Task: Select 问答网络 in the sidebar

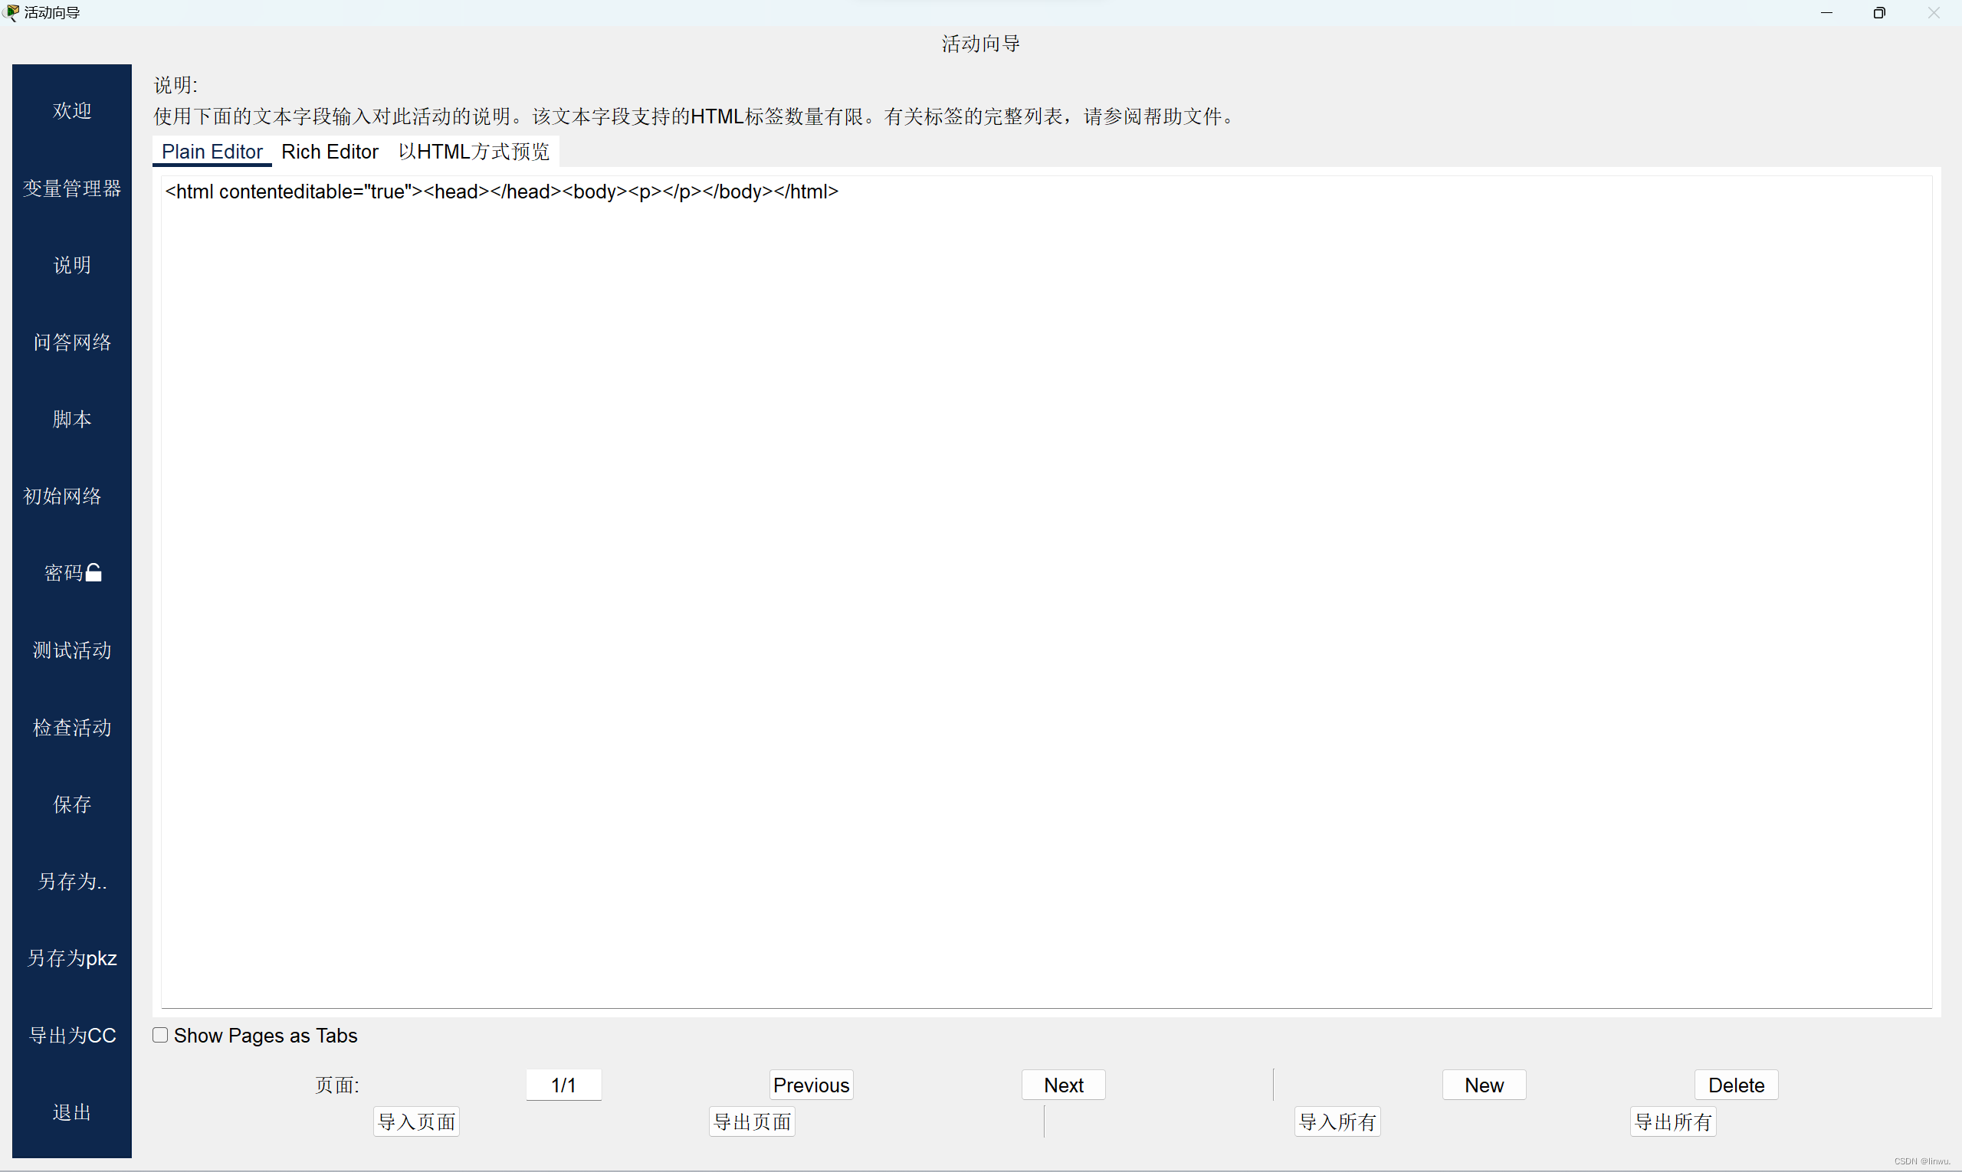Action: click(x=71, y=342)
